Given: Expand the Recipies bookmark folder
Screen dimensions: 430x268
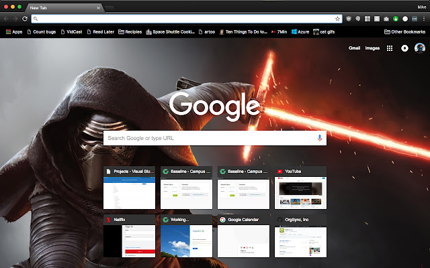Looking at the screenshot, I should click(x=130, y=31).
